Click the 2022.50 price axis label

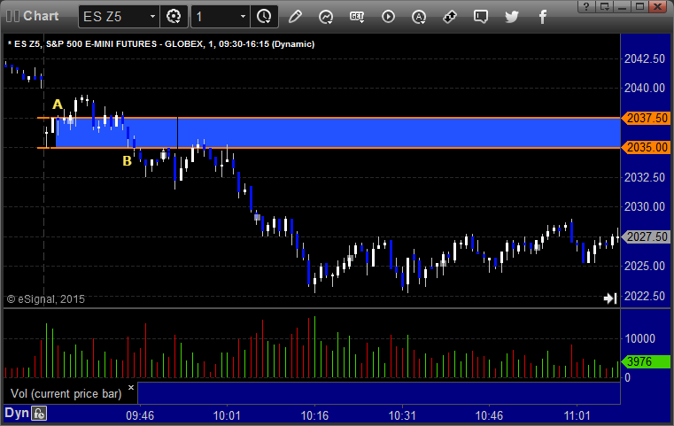(x=645, y=296)
